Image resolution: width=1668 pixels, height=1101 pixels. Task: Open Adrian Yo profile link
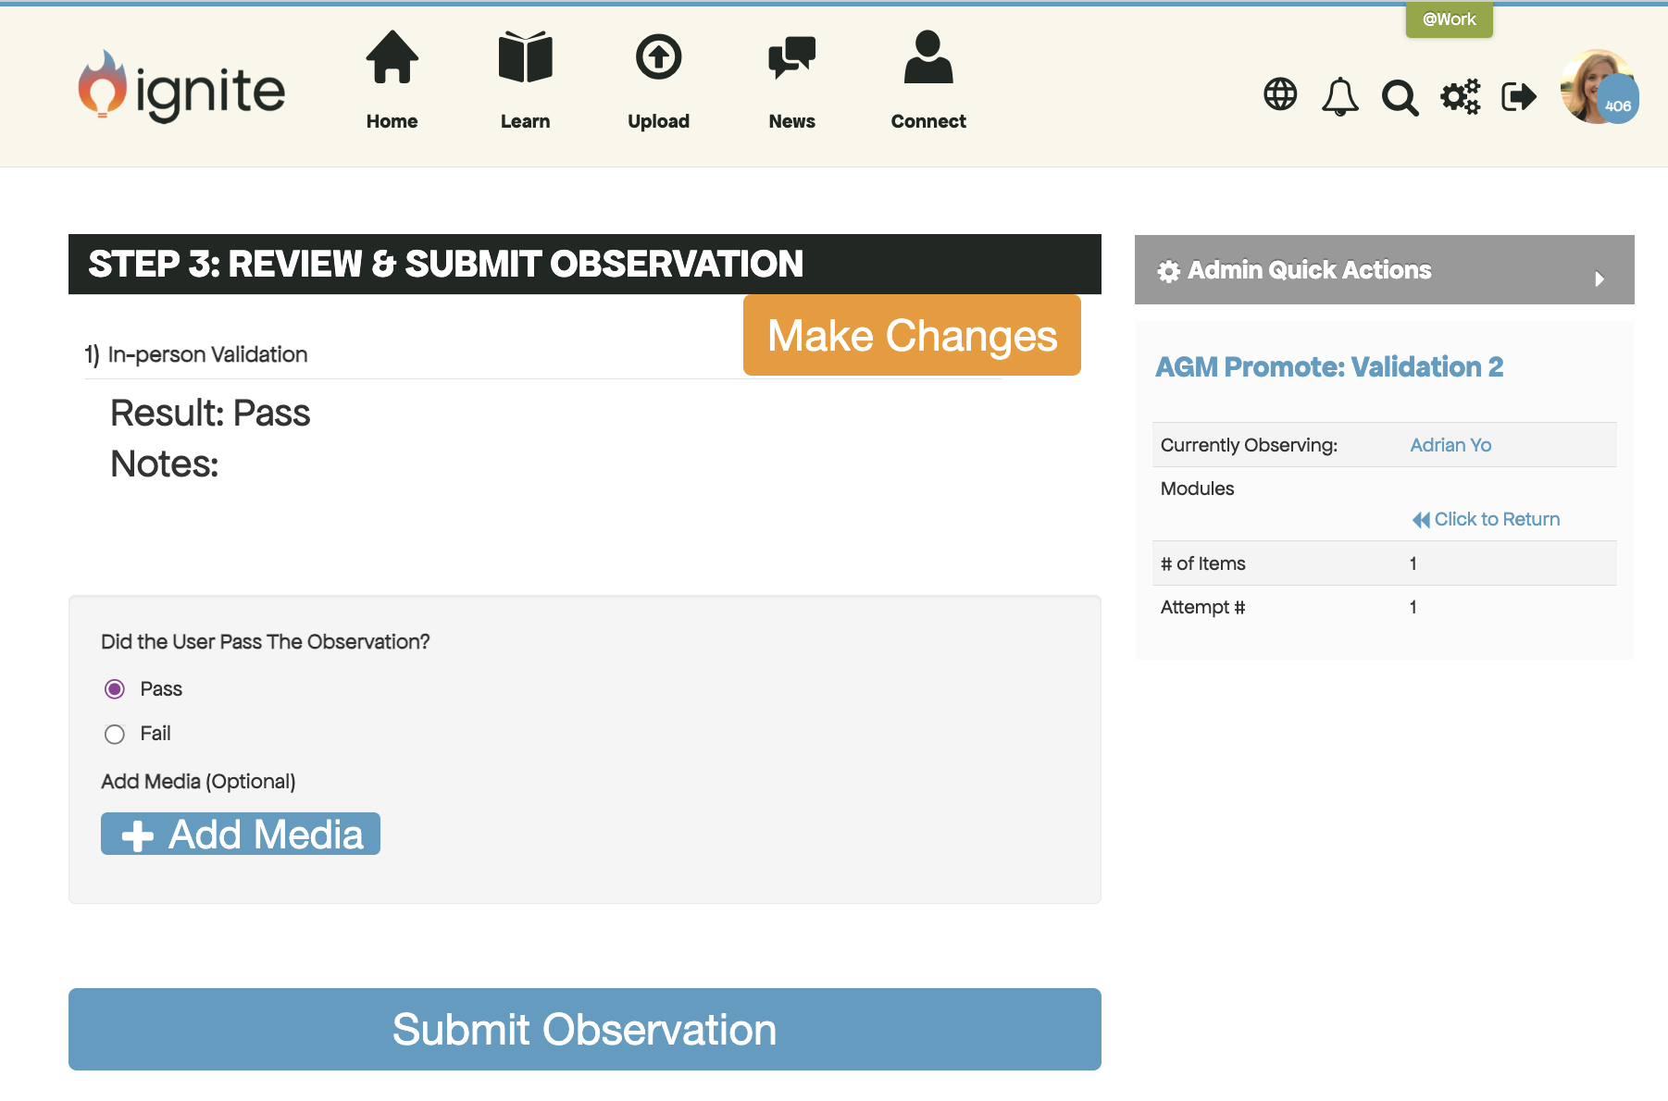click(1450, 445)
